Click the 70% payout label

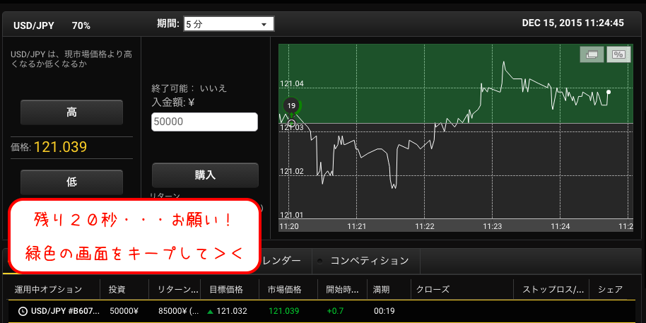click(81, 25)
